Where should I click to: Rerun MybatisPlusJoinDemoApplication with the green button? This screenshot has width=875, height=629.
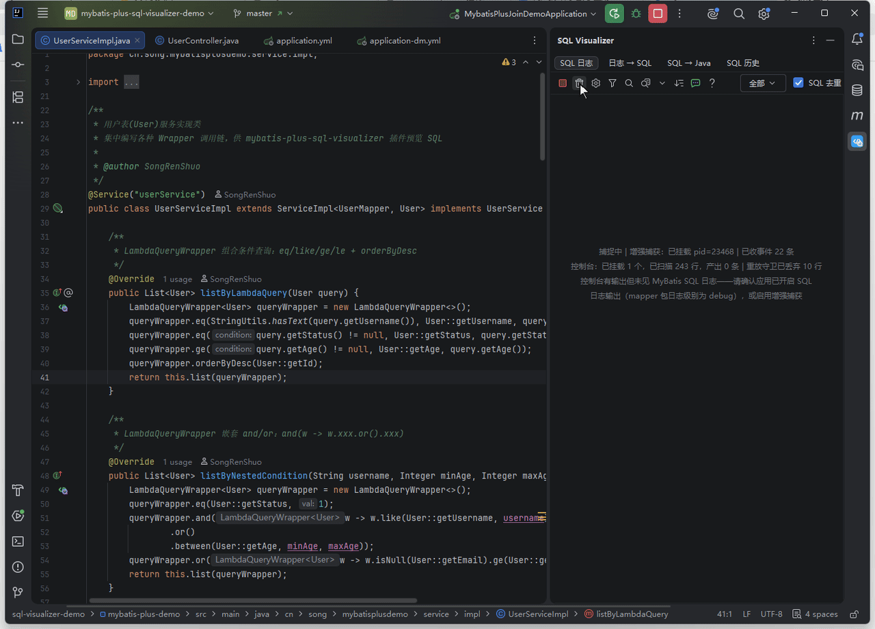615,14
